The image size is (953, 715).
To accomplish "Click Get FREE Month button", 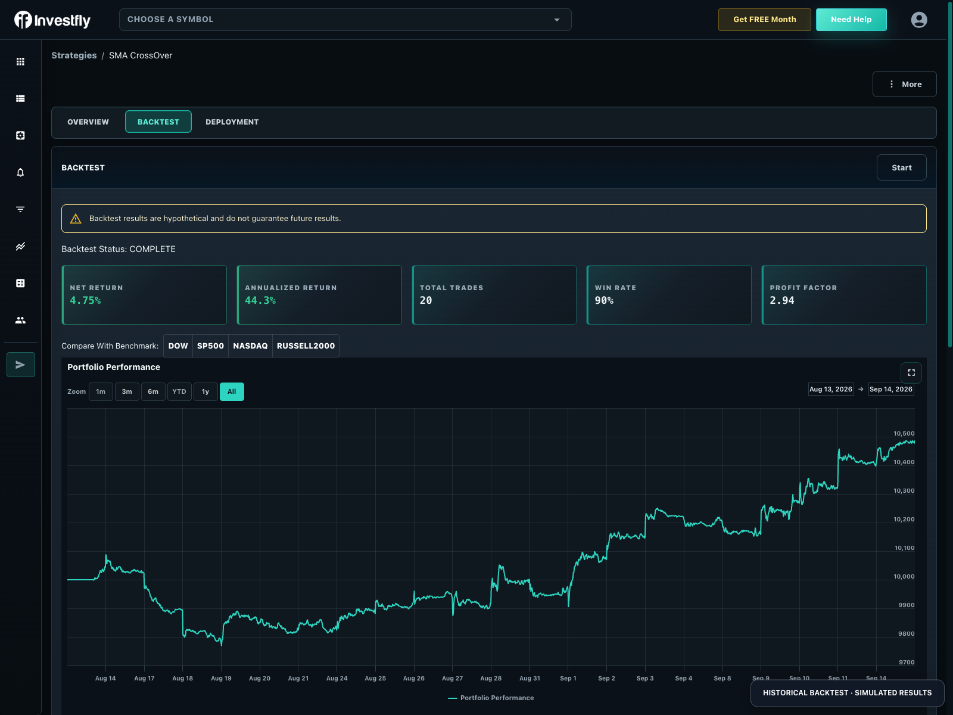I will 764,20.
